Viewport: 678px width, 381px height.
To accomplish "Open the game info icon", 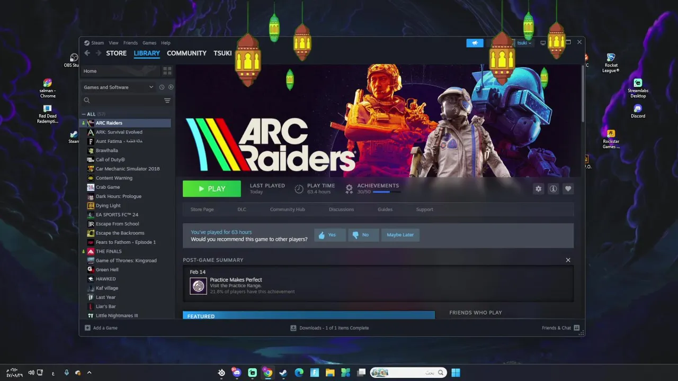I will click(553, 189).
